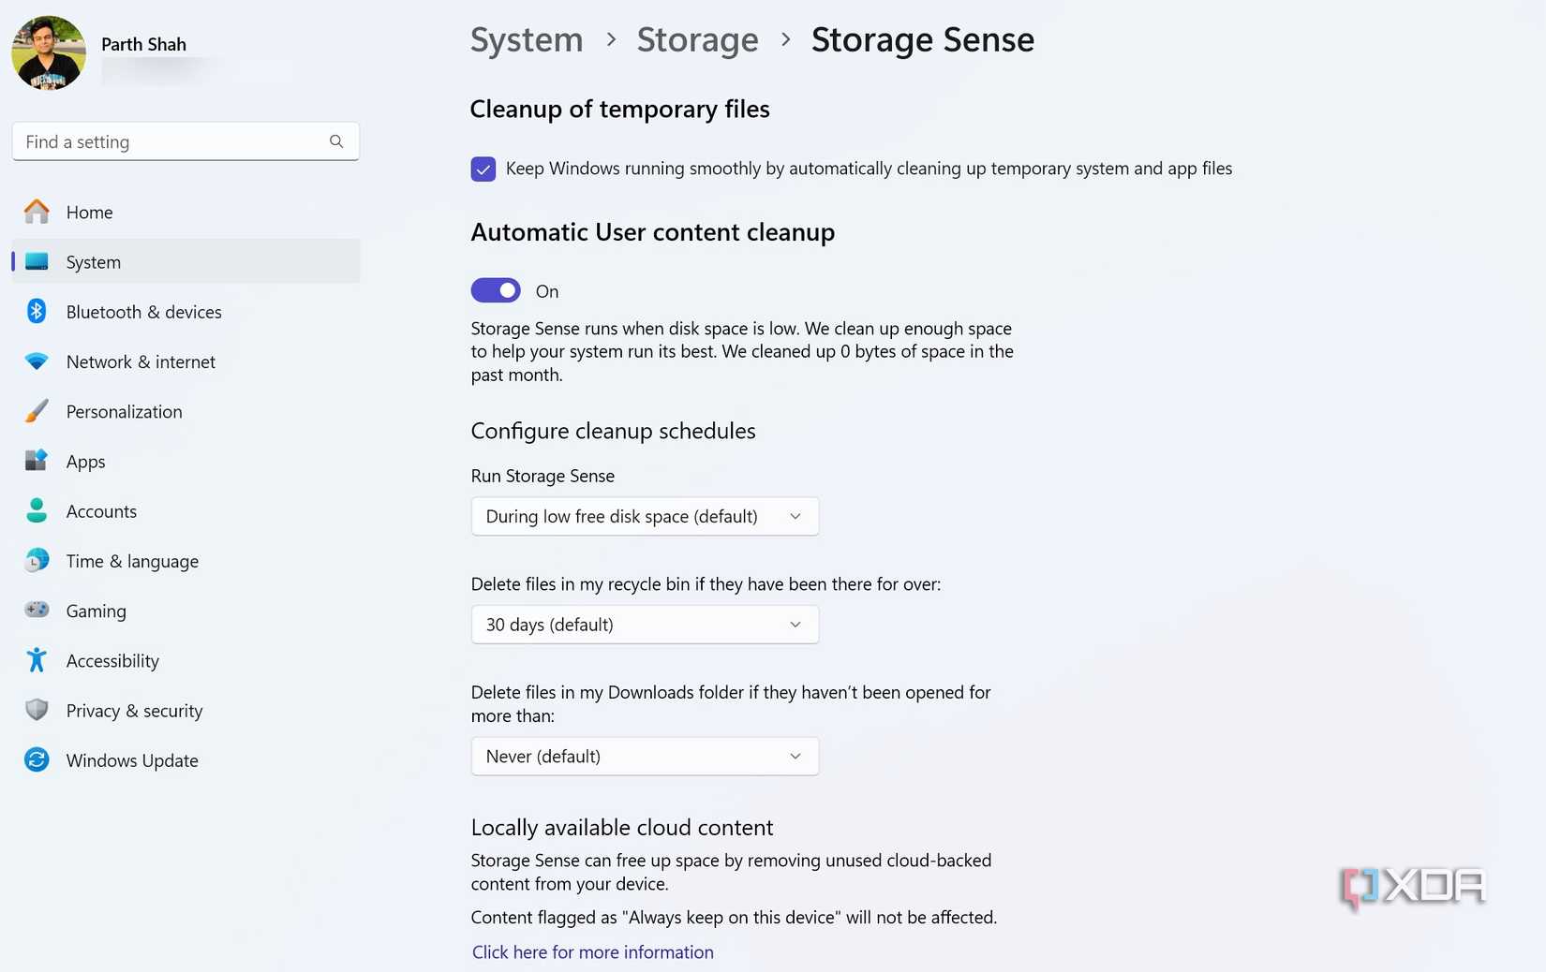The image size is (1546, 972).
Task: Expand the Downloads folder deletion dropdown
Action: tap(645, 756)
